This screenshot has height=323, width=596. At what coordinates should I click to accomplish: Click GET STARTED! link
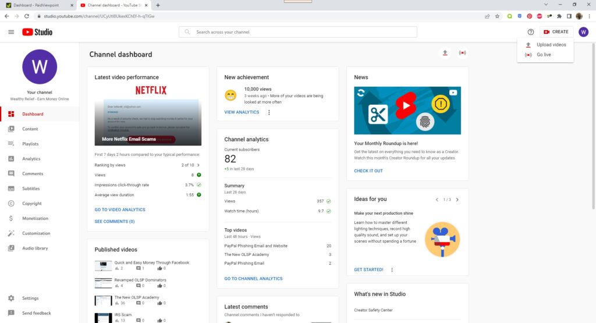(368, 270)
